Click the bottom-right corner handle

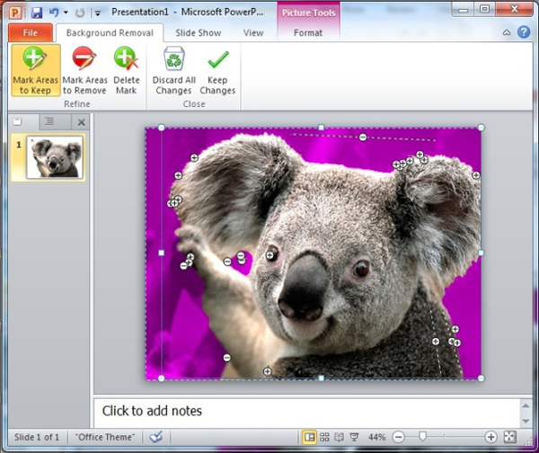[481, 378]
